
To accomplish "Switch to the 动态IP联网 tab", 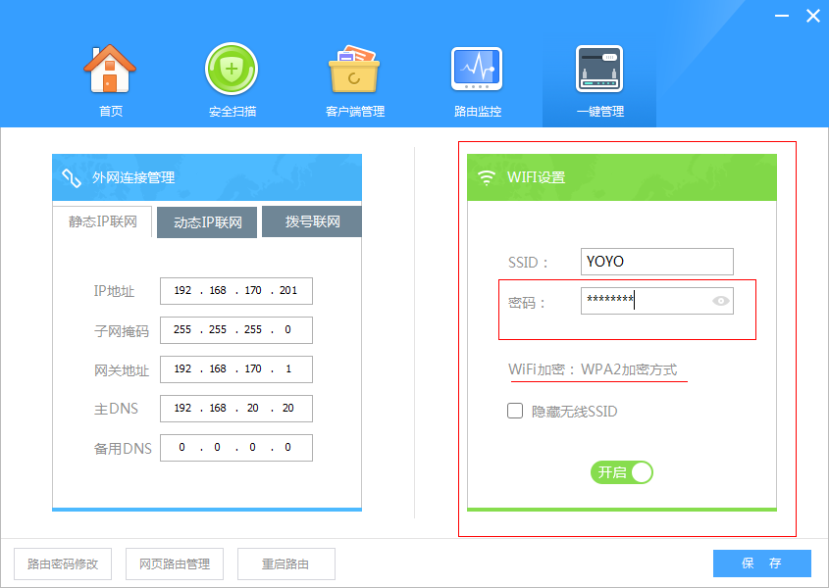I will [x=207, y=222].
